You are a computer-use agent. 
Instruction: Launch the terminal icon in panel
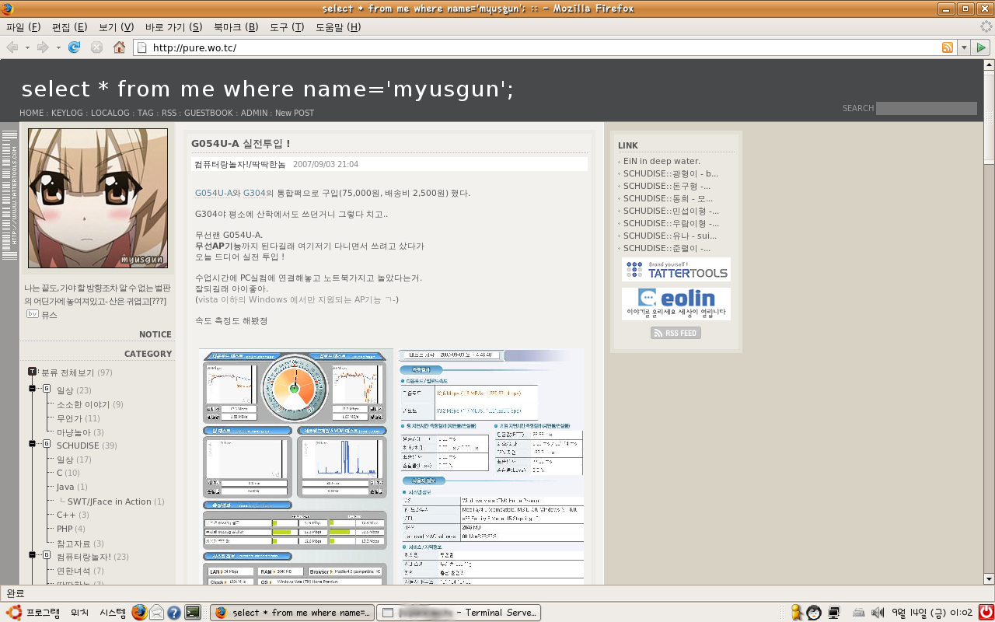click(193, 613)
